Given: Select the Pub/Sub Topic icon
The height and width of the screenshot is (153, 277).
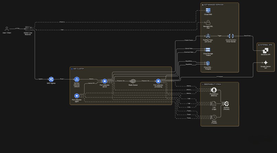Looking at the screenshot, I should (208, 36).
